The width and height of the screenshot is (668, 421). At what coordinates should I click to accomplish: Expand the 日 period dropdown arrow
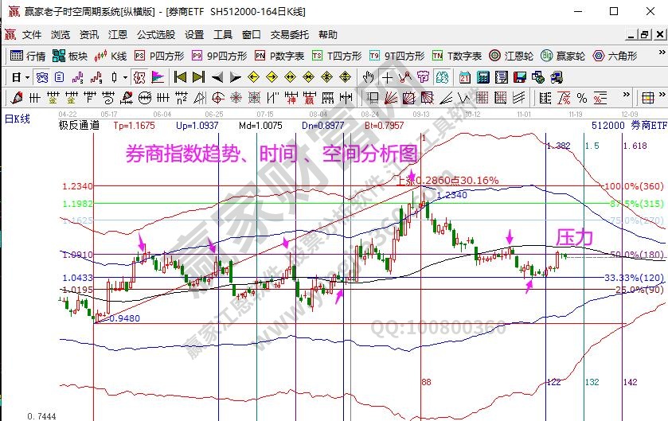tap(27, 77)
